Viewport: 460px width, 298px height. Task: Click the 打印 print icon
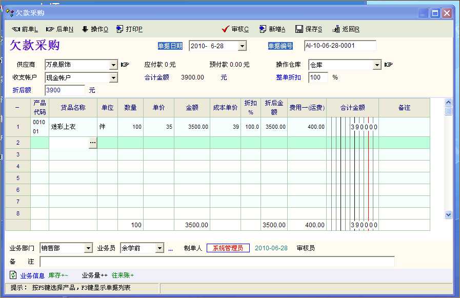click(x=120, y=29)
